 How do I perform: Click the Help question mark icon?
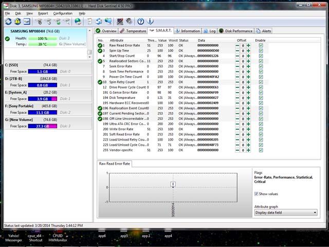140,22
